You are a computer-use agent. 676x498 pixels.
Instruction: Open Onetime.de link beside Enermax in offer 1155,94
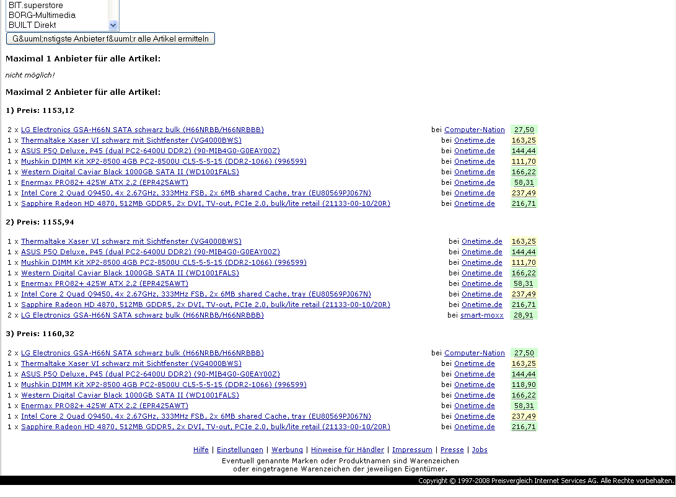coord(482,283)
